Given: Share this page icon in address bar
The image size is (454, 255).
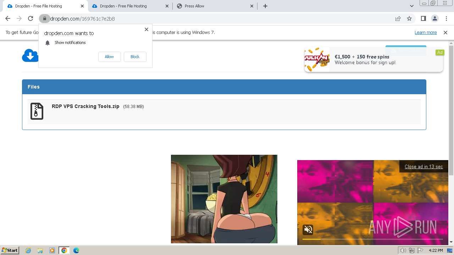Looking at the screenshot, I should [x=398, y=18].
